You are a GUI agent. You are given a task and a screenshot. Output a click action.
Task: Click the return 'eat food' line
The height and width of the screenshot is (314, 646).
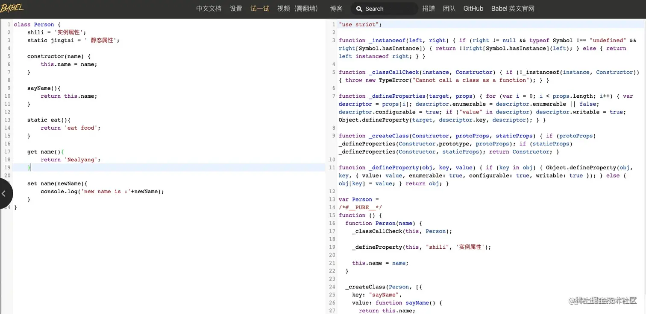click(70, 128)
